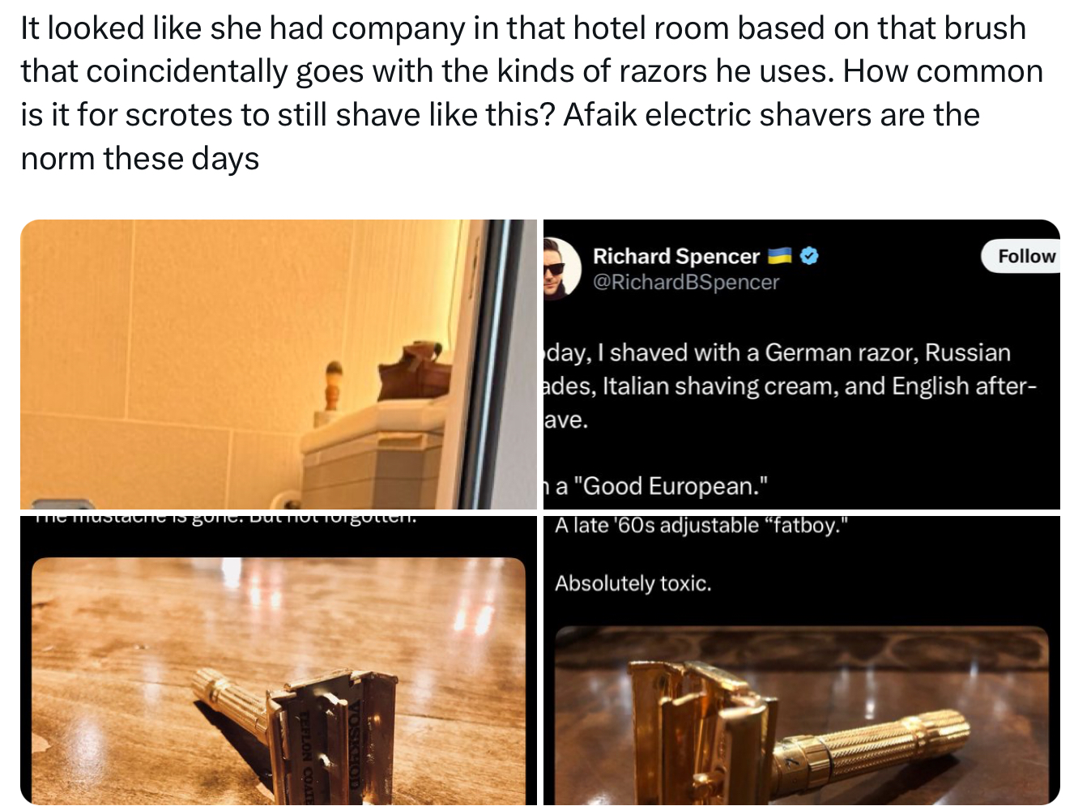Image resolution: width=1074 pixels, height=806 pixels.
Task: Click the @RichardBSpencer handle
Action: point(685,282)
